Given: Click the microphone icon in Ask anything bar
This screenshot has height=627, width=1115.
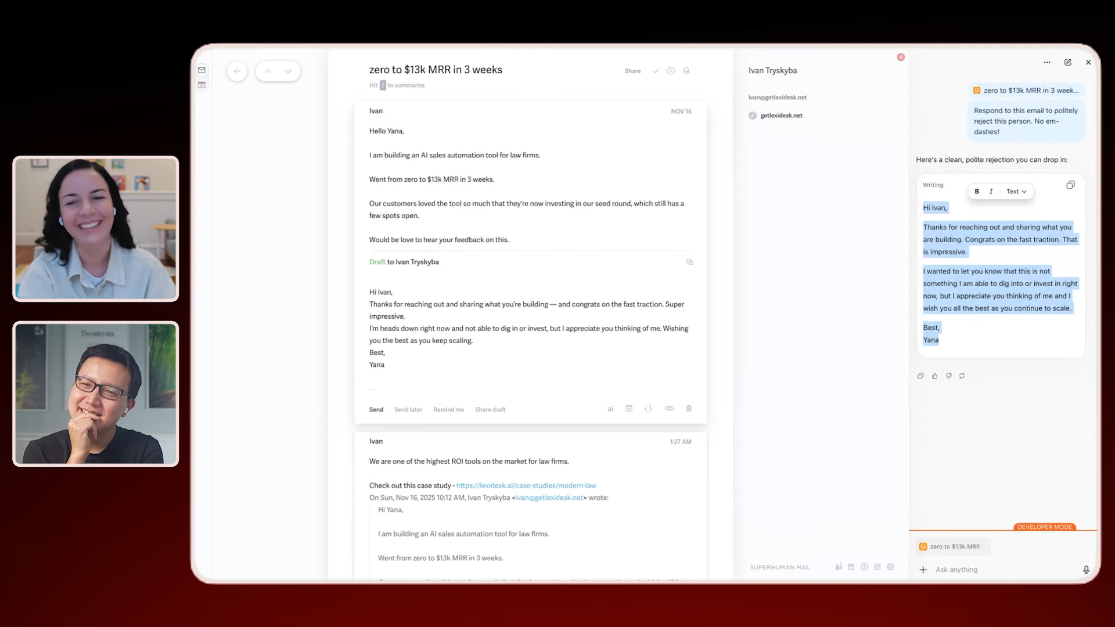Looking at the screenshot, I should (x=1086, y=570).
